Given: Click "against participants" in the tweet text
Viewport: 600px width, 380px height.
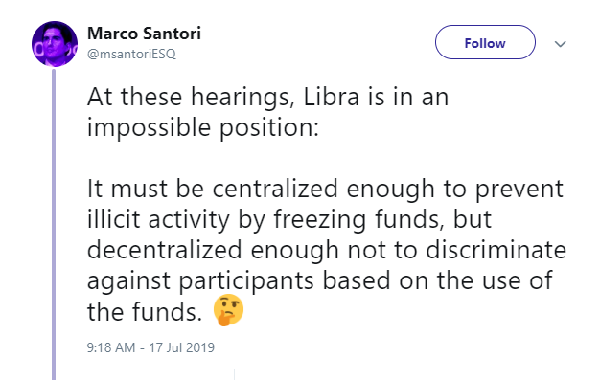Looking at the screenshot, I should pos(200,281).
